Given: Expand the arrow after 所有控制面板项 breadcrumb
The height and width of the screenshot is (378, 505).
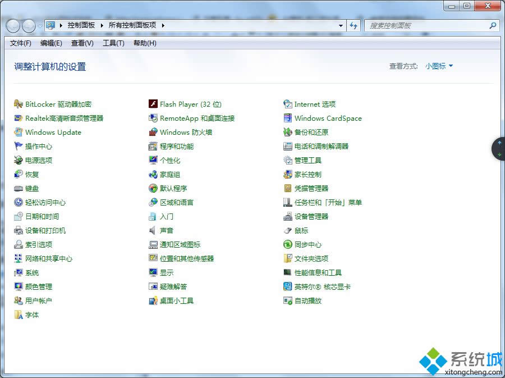Looking at the screenshot, I should [x=163, y=25].
